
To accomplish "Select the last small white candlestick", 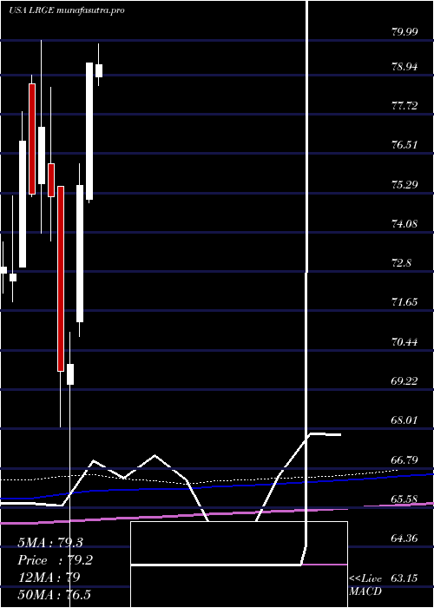I will (99, 70).
